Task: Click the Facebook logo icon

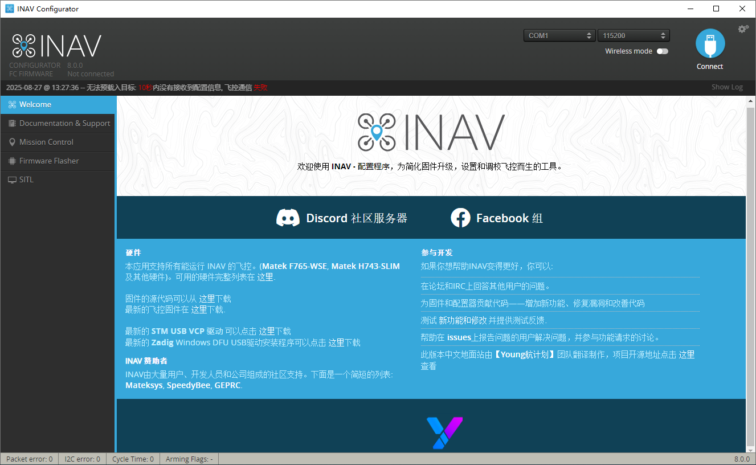Action: pos(460,218)
